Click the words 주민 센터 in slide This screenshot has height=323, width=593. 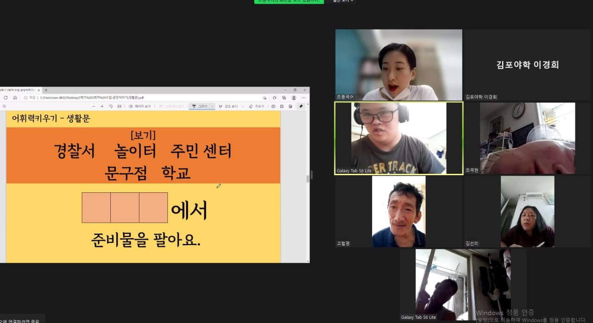pos(201,151)
